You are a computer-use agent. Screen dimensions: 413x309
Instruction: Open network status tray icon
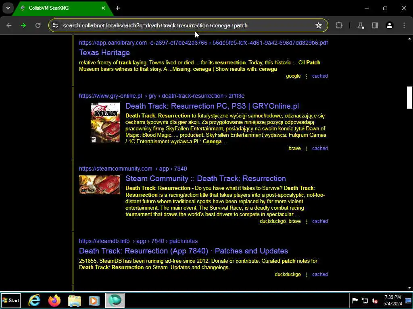(365, 301)
